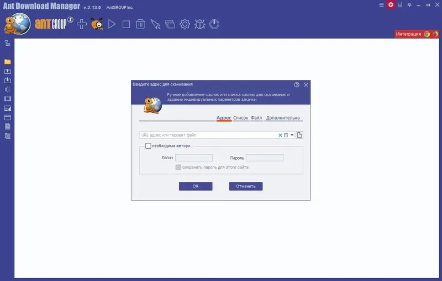The width and height of the screenshot is (442, 281).
Task: Click the Пароль input field
Action: 265,158
